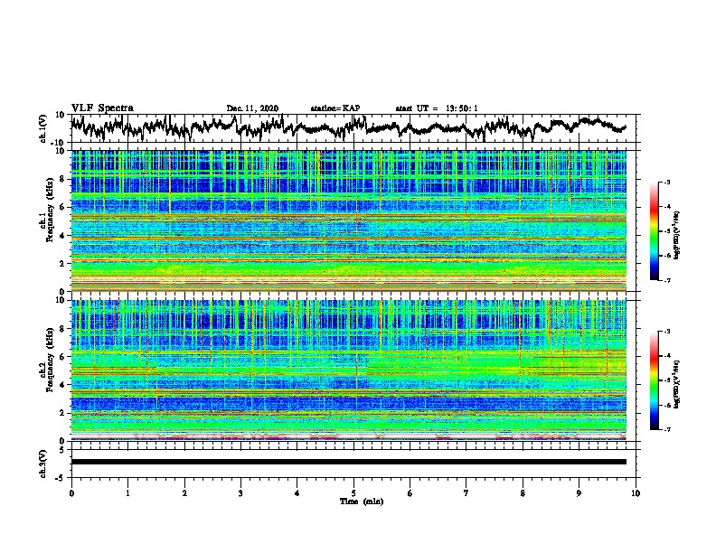Viewport: 716px width, 553px height.
Task: Click the "8" kHz tick on ch.2 spectrogram
Action: click(62, 329)
